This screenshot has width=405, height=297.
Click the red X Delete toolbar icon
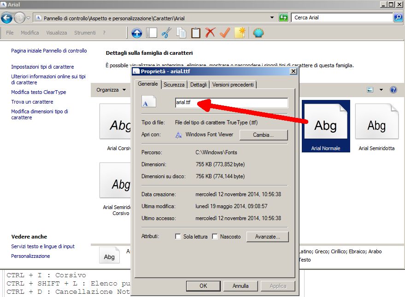click(210, 33)
